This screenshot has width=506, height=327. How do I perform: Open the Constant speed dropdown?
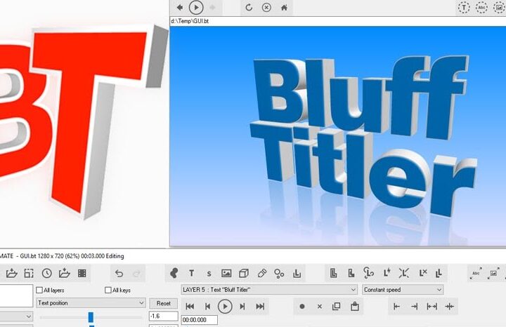coord(403,290)
